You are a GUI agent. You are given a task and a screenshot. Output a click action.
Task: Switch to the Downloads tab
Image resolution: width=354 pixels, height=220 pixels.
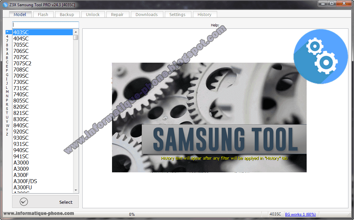click(147, 14)
